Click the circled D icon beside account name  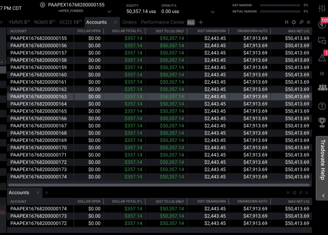(x=43, y=5)
